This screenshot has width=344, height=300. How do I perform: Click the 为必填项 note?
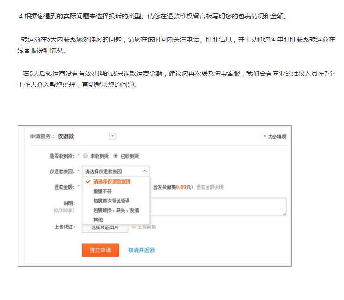point(277,137)
